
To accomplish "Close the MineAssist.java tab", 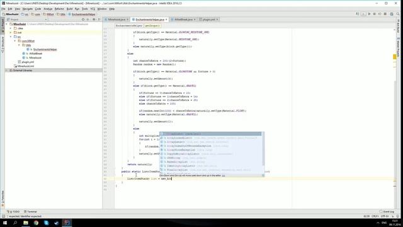I will tap(127, 20).
